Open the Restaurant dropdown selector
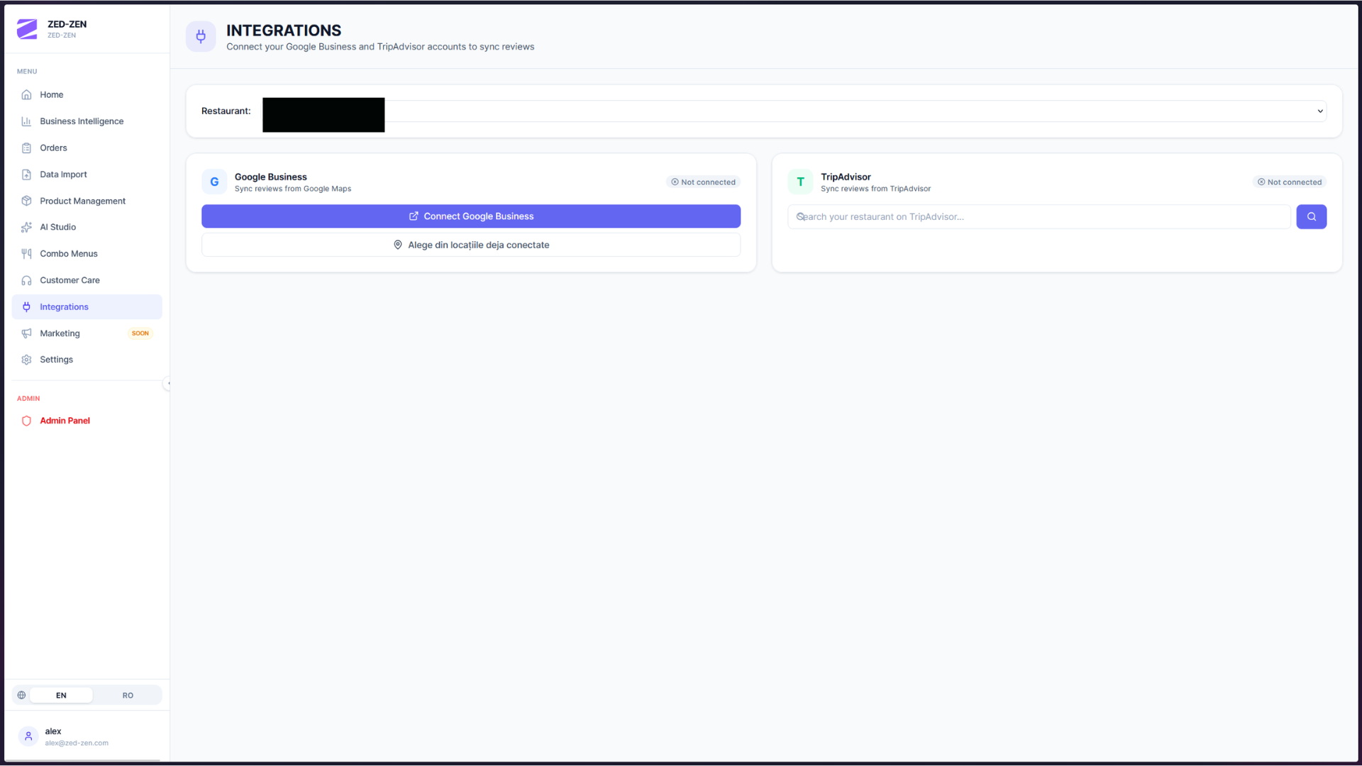The height and width of the screenshot is (766, 1362). 794,111
